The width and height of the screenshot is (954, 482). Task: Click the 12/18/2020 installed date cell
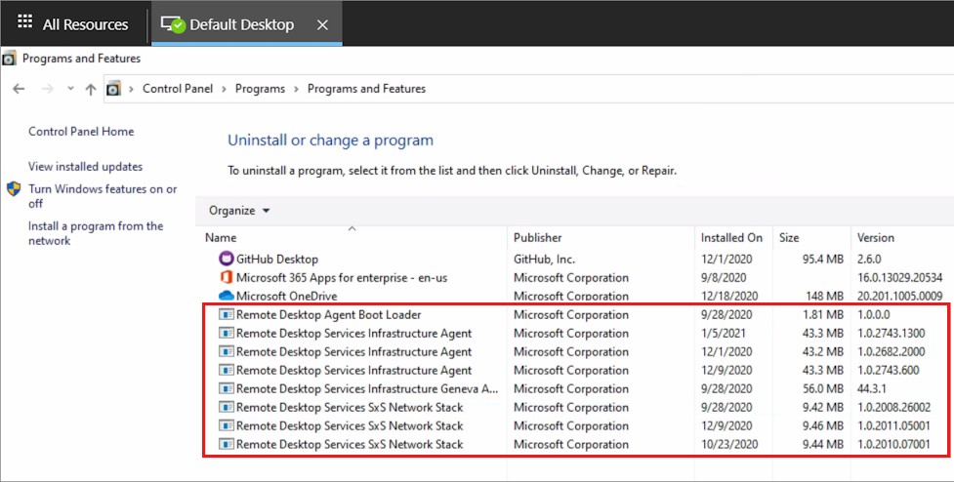pyautogui.click(x=728, y=297)
